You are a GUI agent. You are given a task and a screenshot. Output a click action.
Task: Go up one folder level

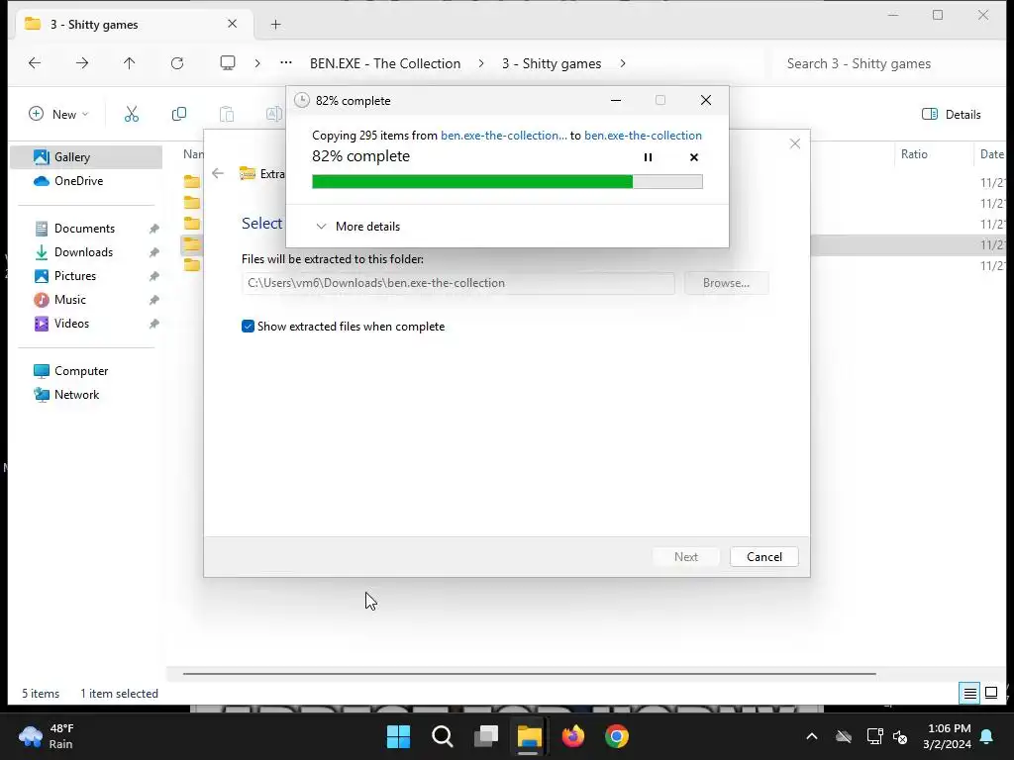[130, 63]
